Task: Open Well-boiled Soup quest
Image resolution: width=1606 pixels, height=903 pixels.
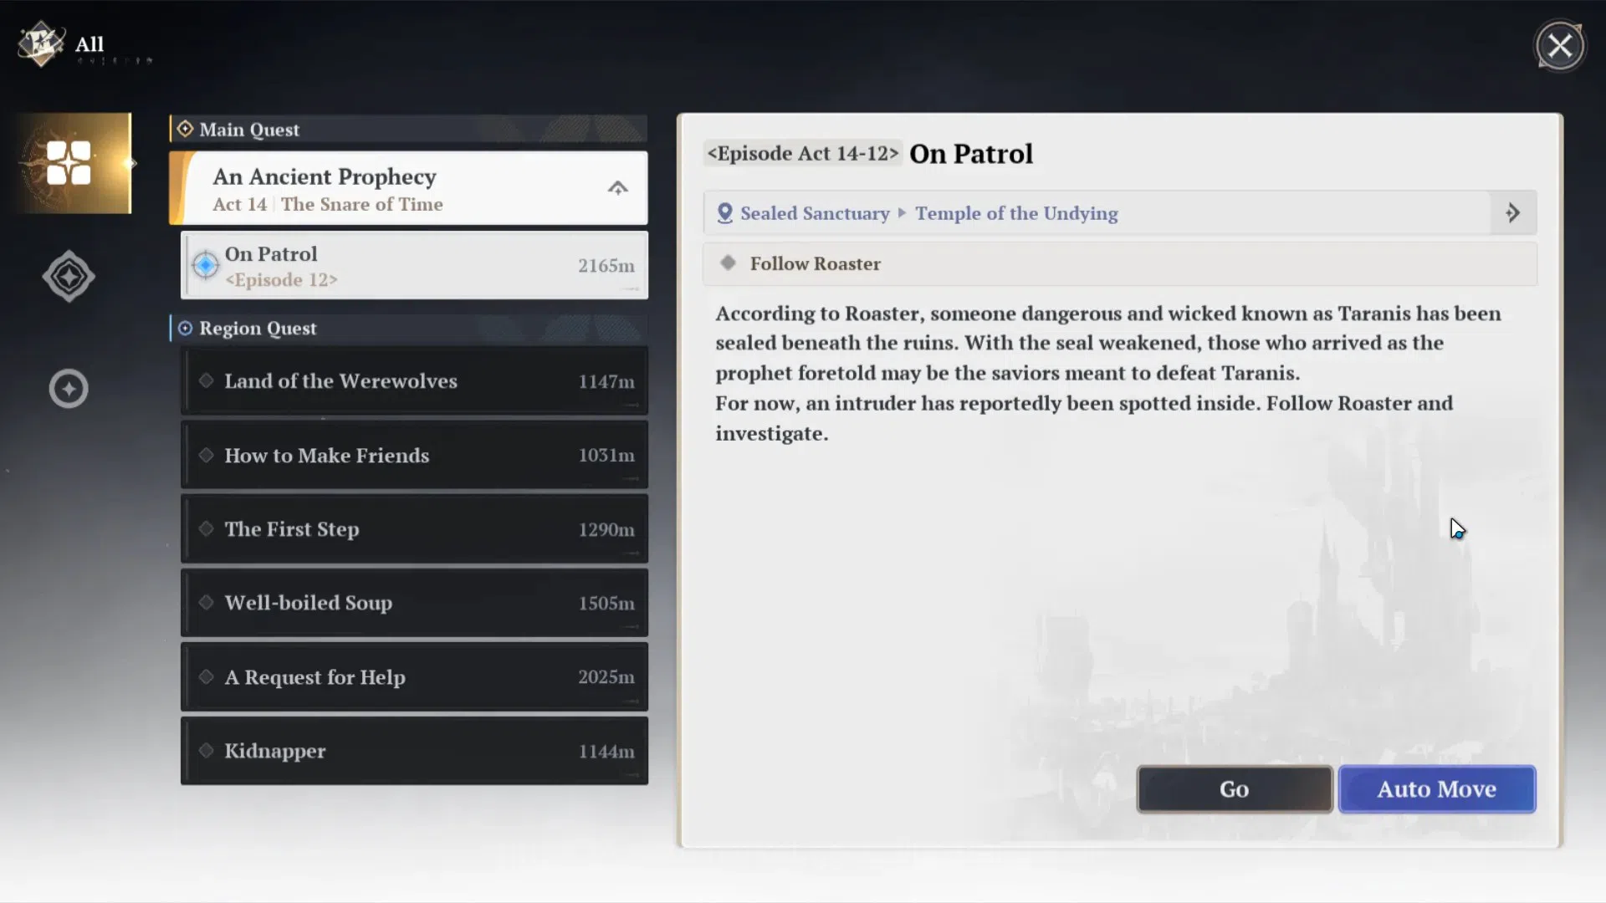Action: click(x=415, y=603)
